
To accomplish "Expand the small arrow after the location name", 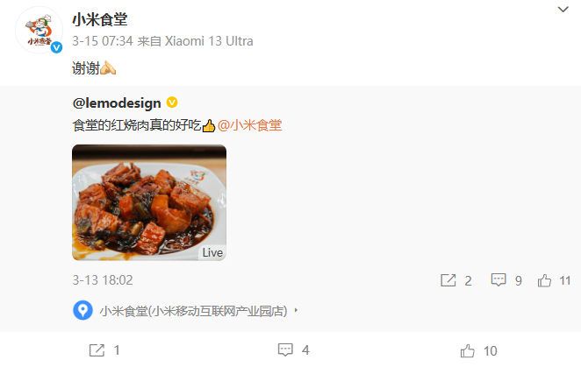I will [296, 310].
